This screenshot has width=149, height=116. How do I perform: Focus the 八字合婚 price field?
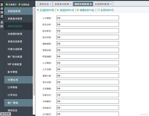[87, 69]
